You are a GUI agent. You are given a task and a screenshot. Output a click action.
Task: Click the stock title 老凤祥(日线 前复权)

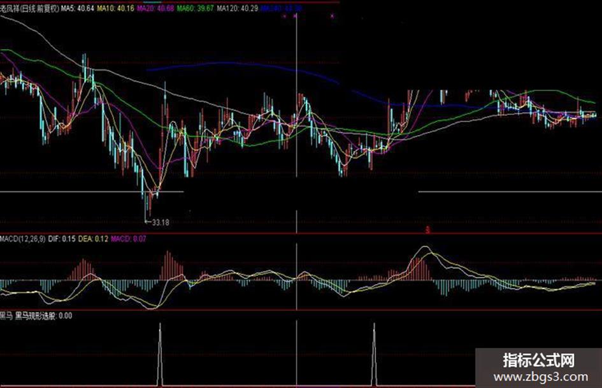29,8
